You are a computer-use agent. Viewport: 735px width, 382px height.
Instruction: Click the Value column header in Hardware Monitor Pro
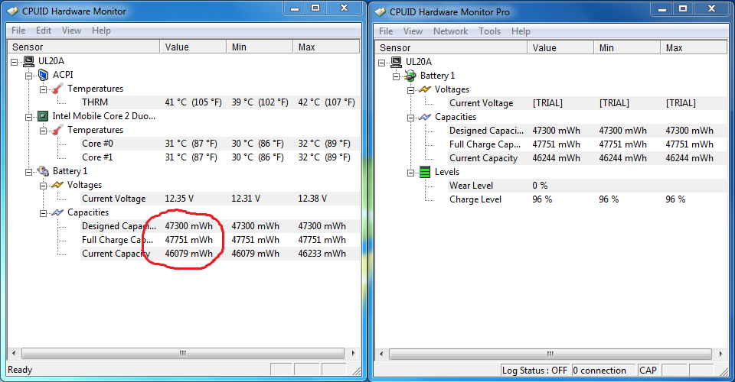(560, 47)
